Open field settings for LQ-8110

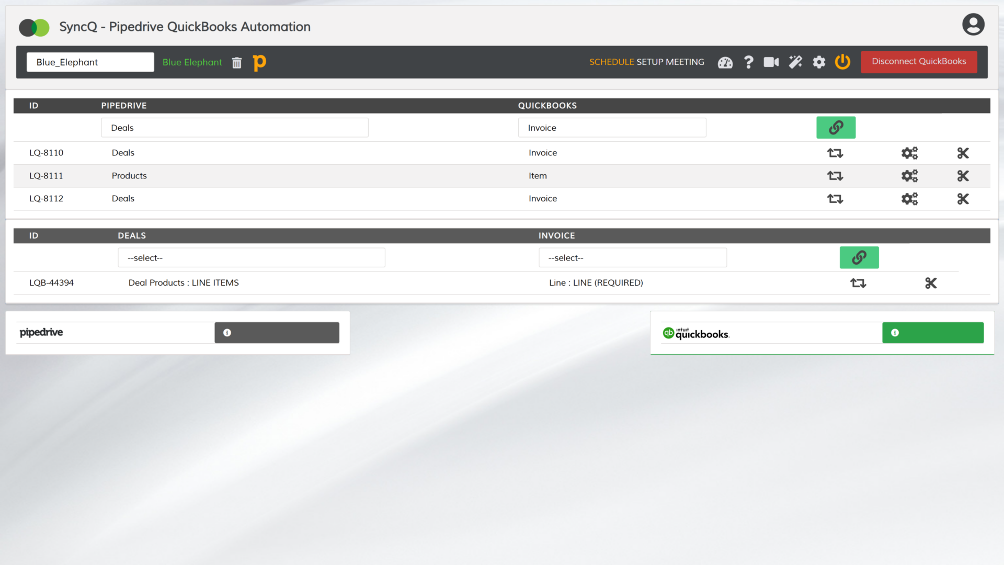click(x=909, y=153)
